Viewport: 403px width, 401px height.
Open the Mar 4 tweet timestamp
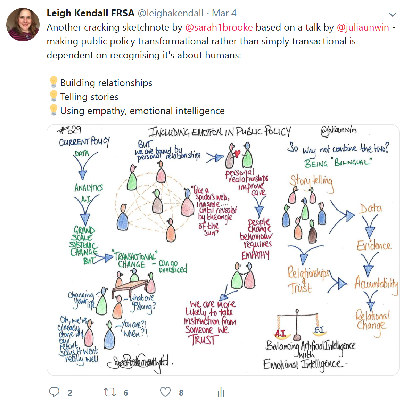(224, 13)
